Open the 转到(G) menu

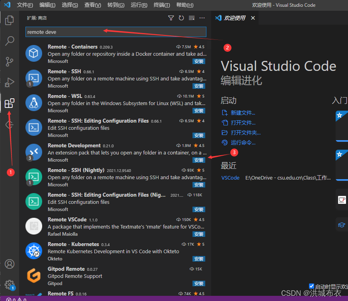click(116, 5)
